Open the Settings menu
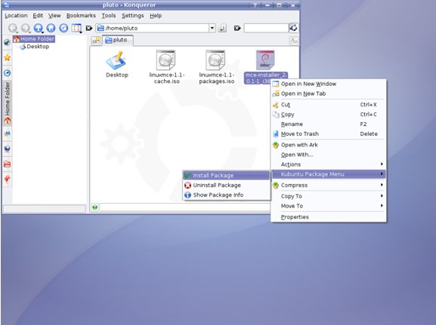 (133, 16)
